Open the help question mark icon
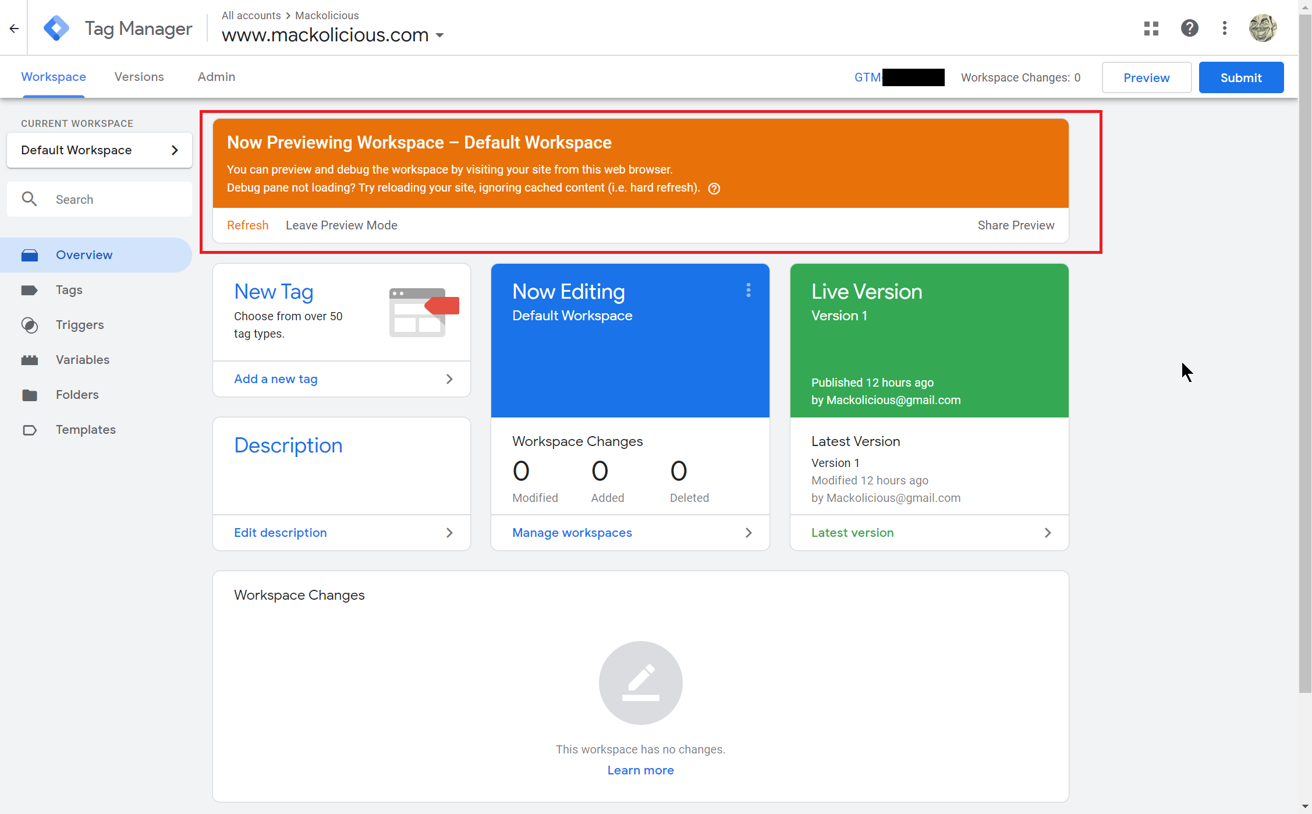 pos(1189,28)
